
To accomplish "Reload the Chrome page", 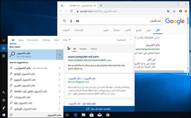I will click(x=71, y=11).
